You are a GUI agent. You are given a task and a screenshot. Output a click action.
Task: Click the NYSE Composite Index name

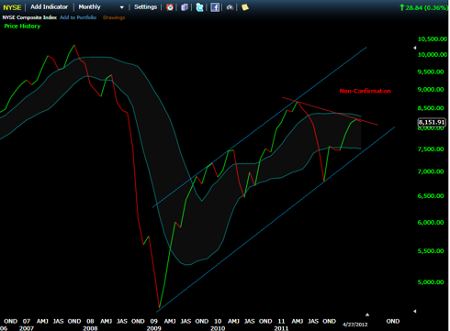29,17
